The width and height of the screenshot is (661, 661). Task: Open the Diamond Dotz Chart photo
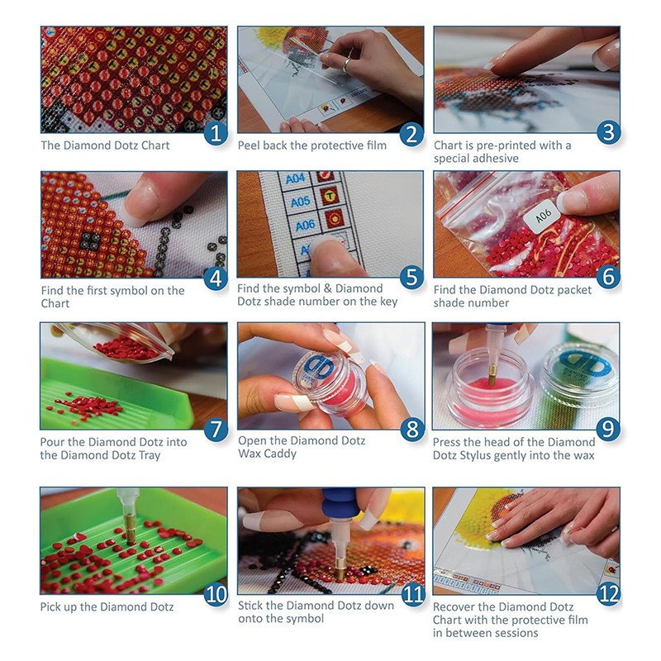pos(134,79)
